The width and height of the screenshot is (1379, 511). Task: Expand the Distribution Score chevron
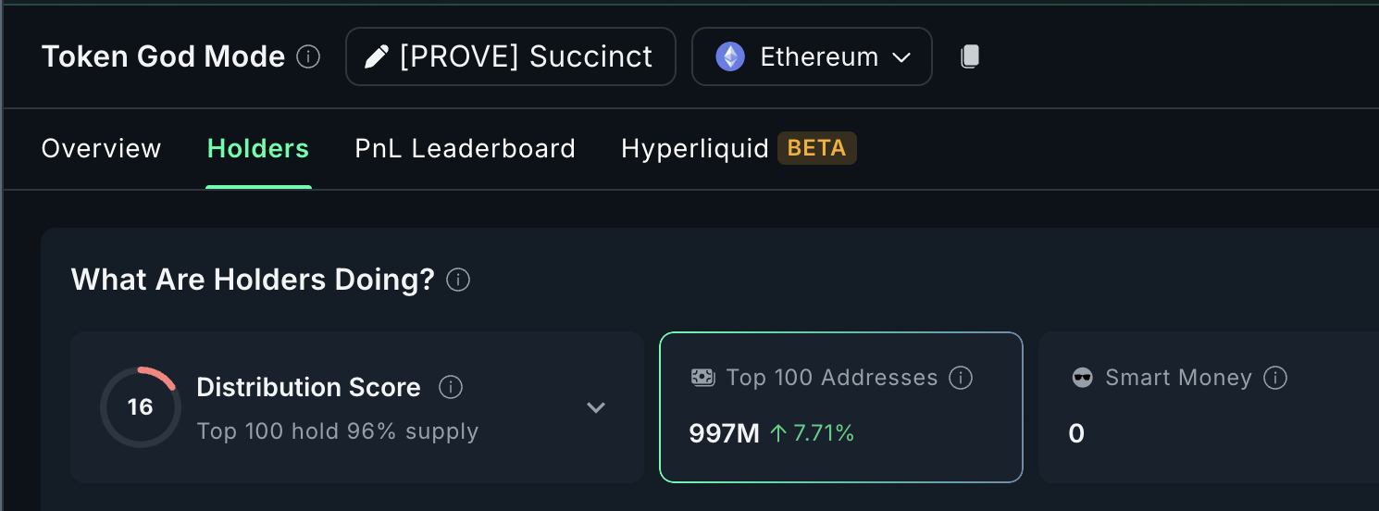(596, 407)
